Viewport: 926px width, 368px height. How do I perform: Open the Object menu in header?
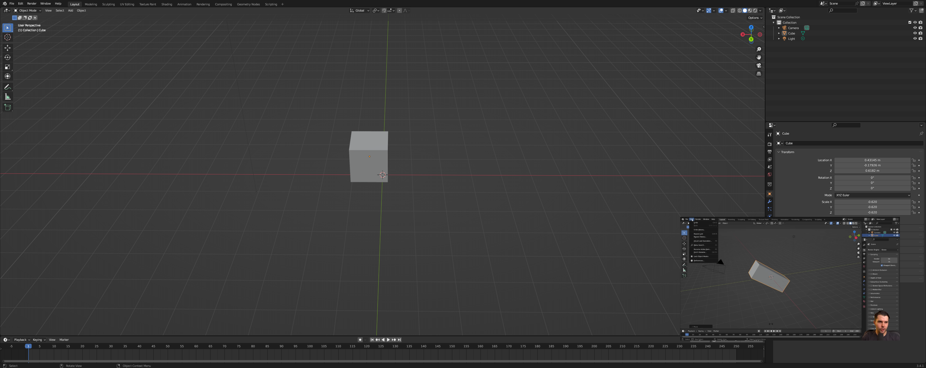(81, 10)
